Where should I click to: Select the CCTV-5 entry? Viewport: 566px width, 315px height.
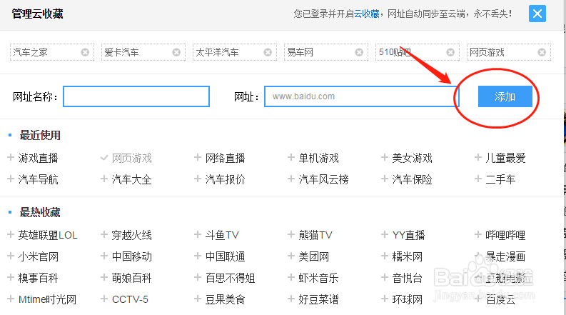point(130,299)
